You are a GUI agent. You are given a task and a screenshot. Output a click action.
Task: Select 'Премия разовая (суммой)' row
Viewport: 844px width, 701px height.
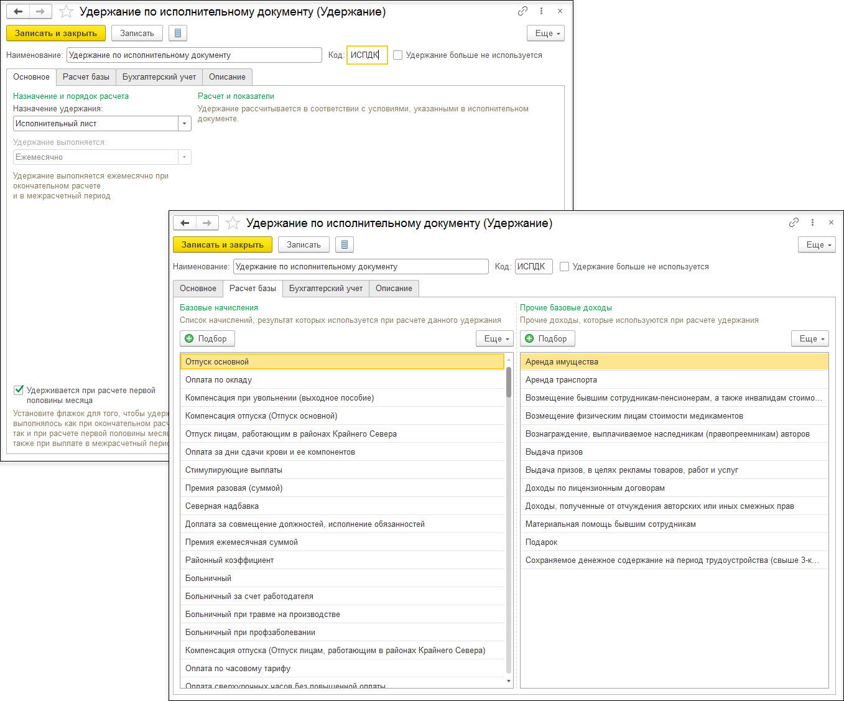pyautogui.click(x=342, y=488)
